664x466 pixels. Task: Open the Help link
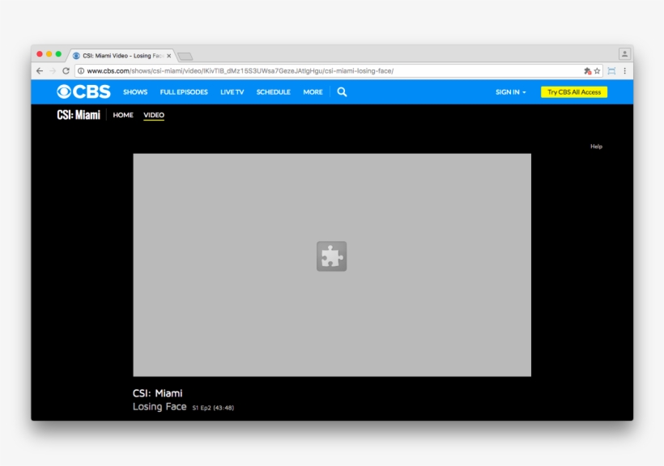(596, 146)
